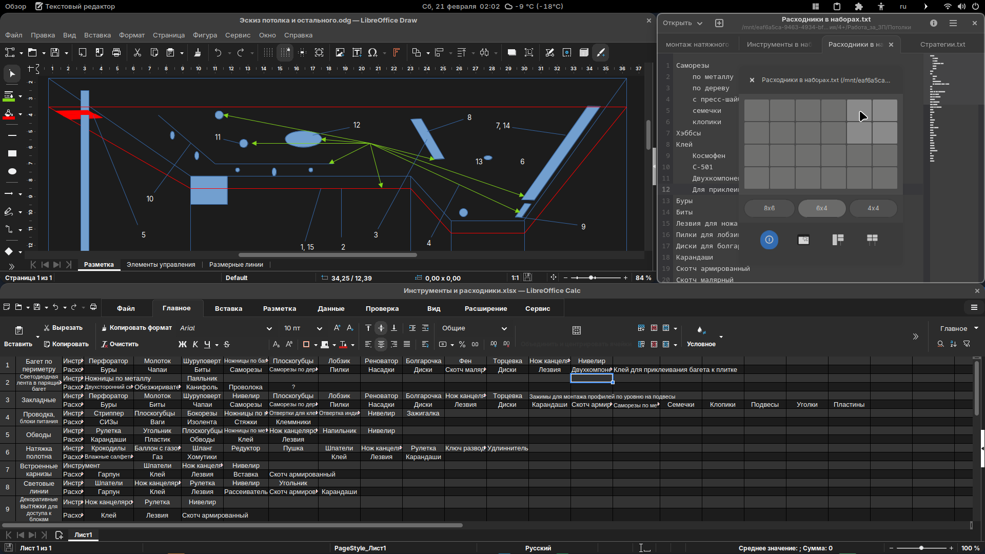Click the print icon in Draw toolbar

point(116,52)
